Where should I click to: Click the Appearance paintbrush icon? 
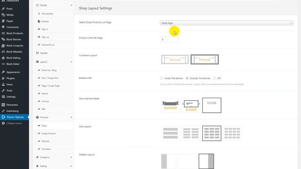pyautogui.click(x=3, y=72)
